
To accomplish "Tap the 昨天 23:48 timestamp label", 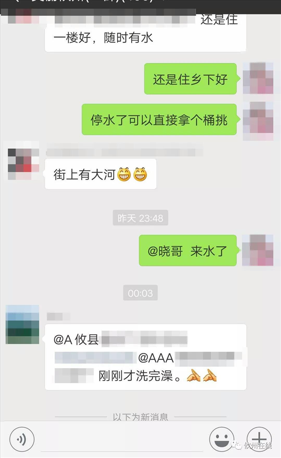I will [x=140, y=218].
